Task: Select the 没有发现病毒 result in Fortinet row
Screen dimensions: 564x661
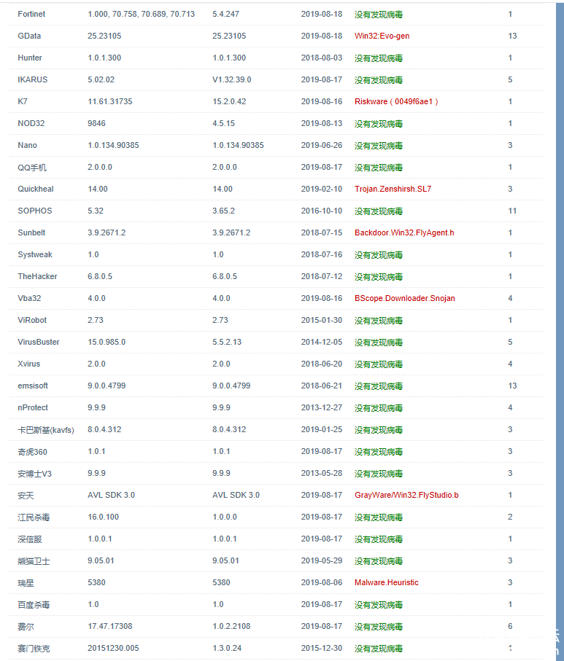Action: coord(378,15)
